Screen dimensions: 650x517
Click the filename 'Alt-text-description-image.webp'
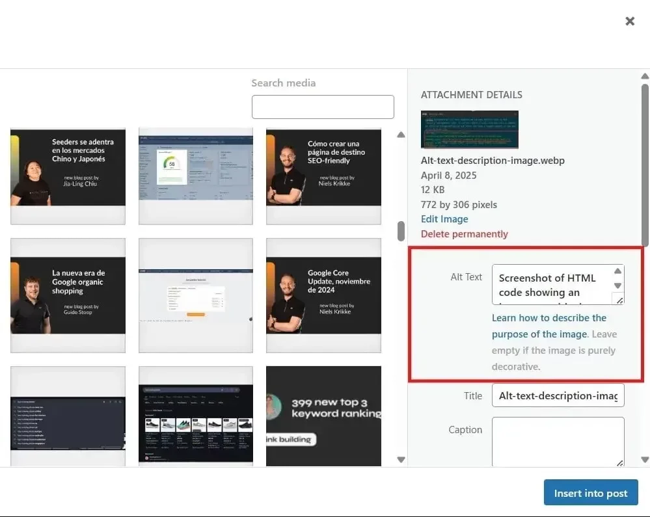[x=493, y=161]
